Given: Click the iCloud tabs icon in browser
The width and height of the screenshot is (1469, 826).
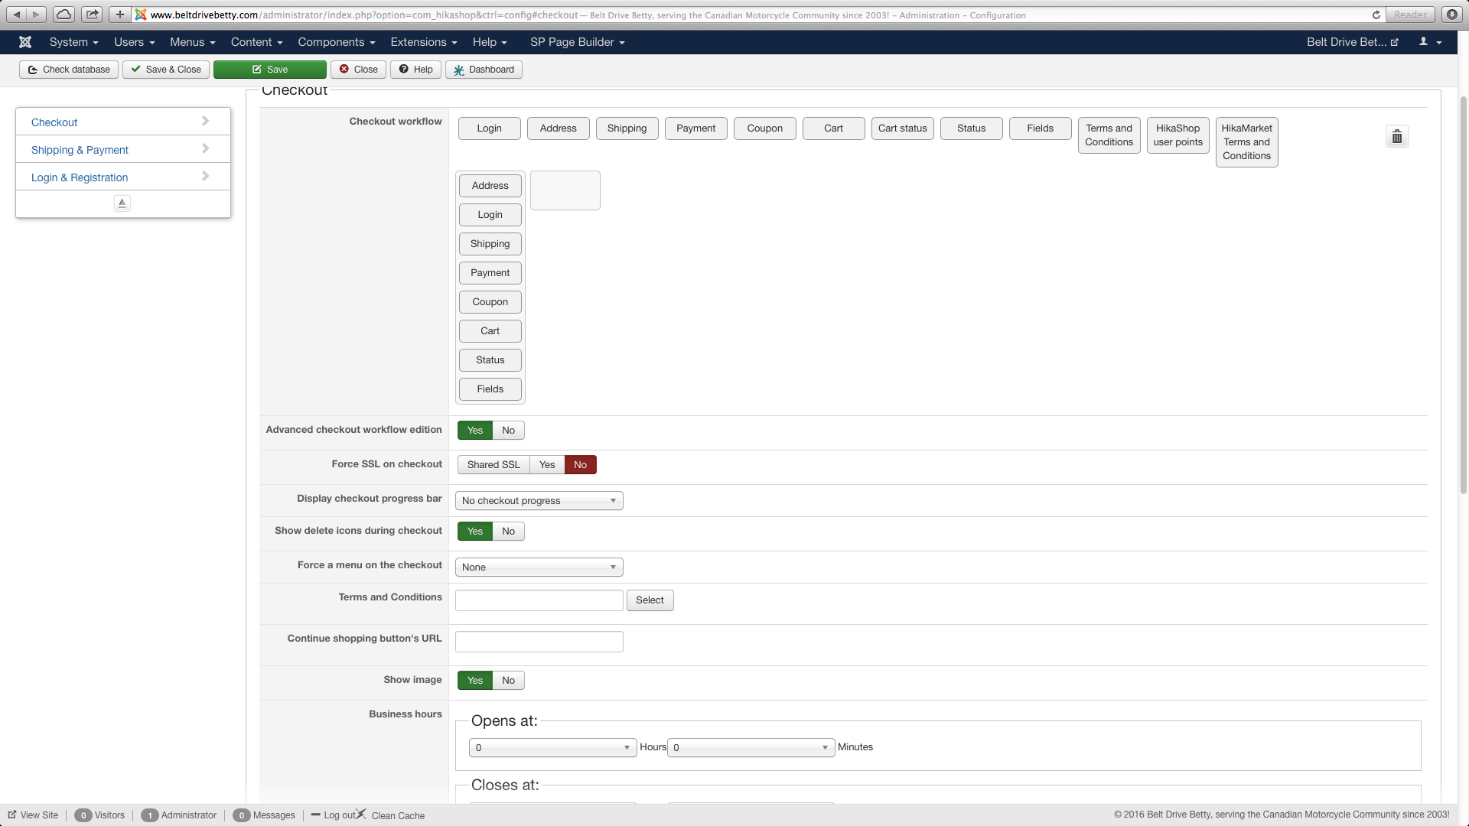Looking at the screenshot, I should (x=64, y=15).
